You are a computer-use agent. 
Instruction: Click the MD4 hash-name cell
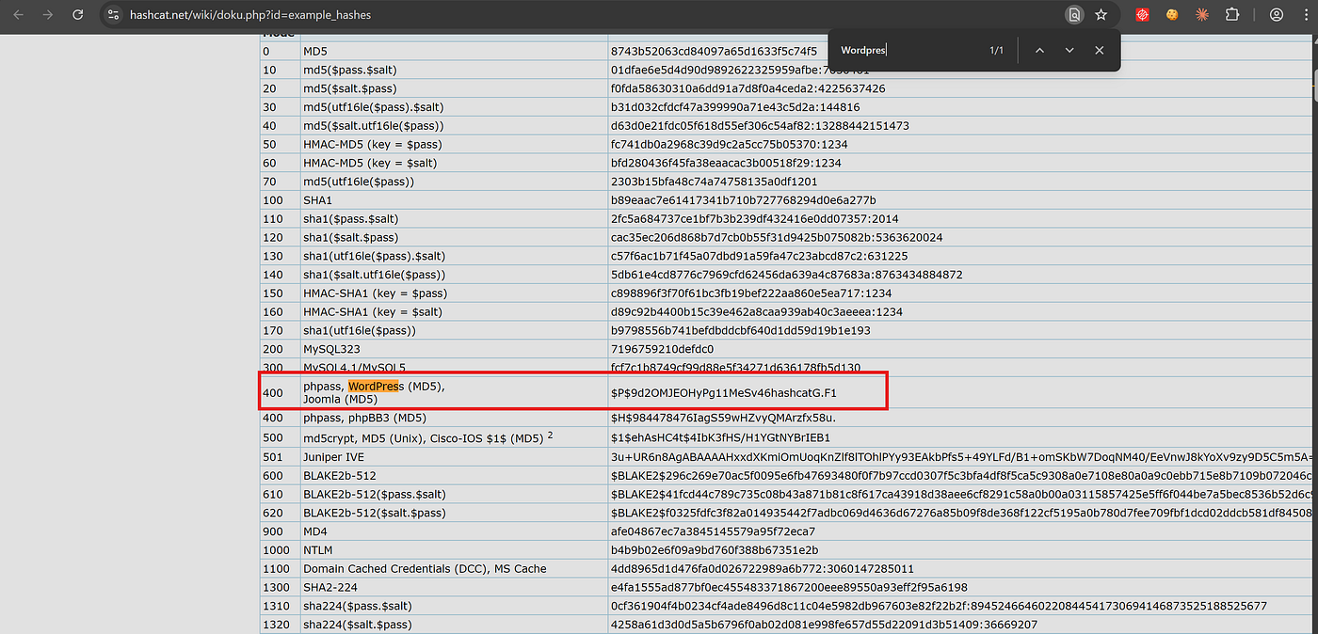click(454, 531)
